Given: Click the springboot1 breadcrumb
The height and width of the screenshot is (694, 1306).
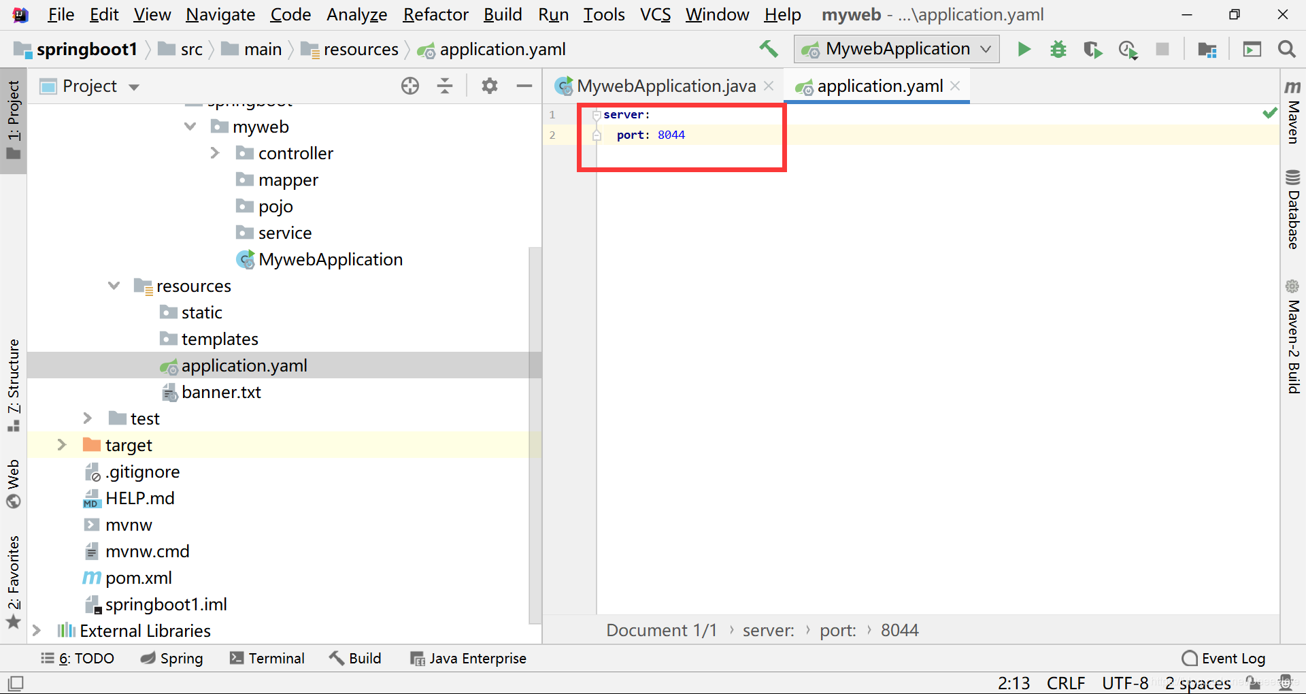Looking at the screenshot, I should pyautogui.click(x=76, y=49).
